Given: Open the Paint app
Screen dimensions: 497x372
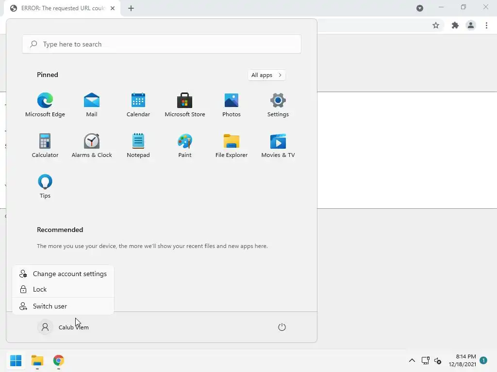Looking at the screenshot, I should 185,145.
